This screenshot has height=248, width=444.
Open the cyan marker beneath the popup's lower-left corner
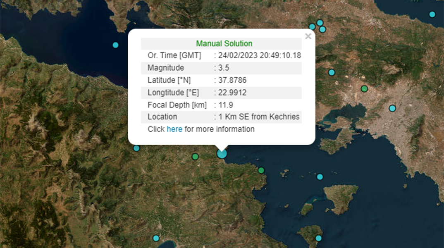[136, 148]
